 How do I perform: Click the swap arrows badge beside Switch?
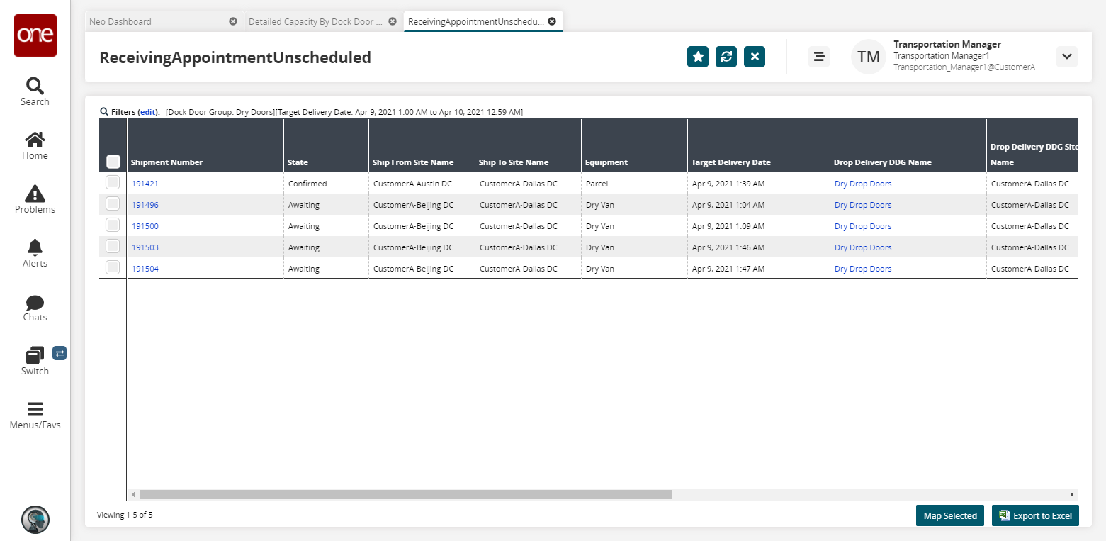point(60,353)
